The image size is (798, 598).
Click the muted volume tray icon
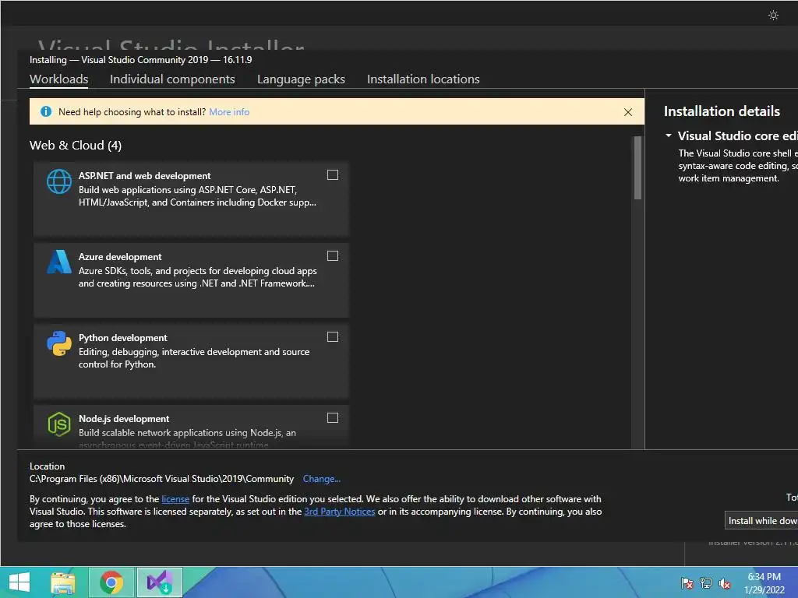725,583
